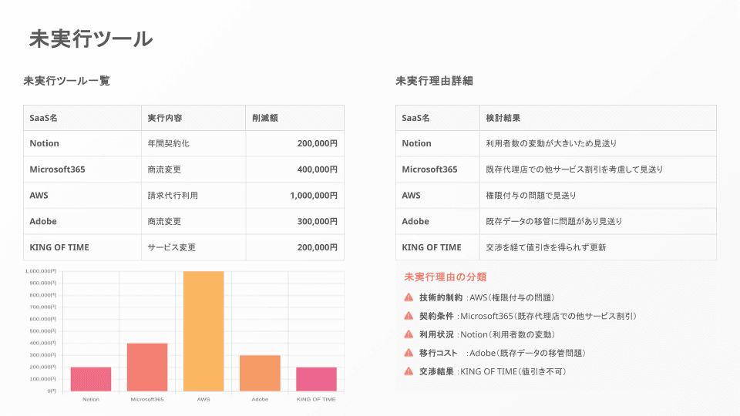The width and height of the screenshot is (740, 416).
Task: Click the 移行コスト label
Action: pos(439,353)
